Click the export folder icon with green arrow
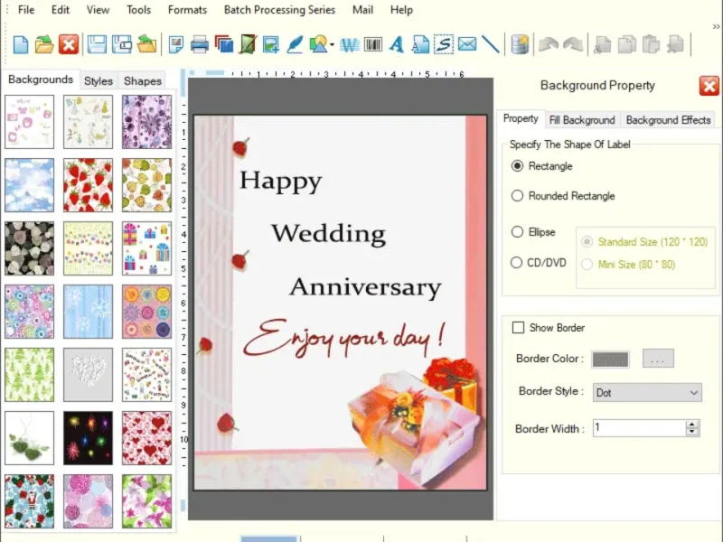 click(x=146, y=44)
